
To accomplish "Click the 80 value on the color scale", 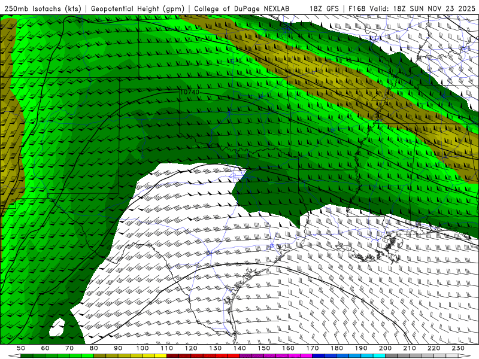I will pyautogui.click(x=94, y=348).
